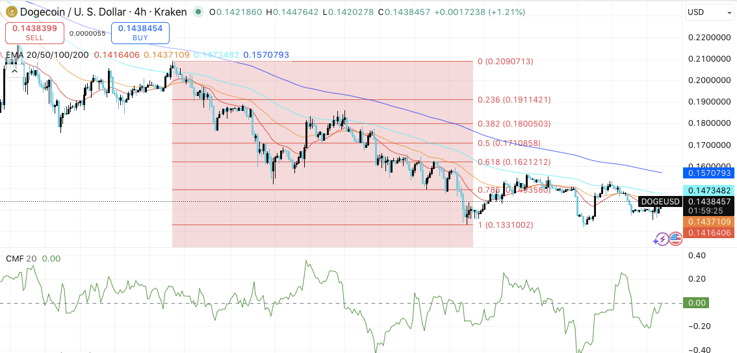Click the blue EMA value 0.1570793 in legend

(x=266, y=55)
